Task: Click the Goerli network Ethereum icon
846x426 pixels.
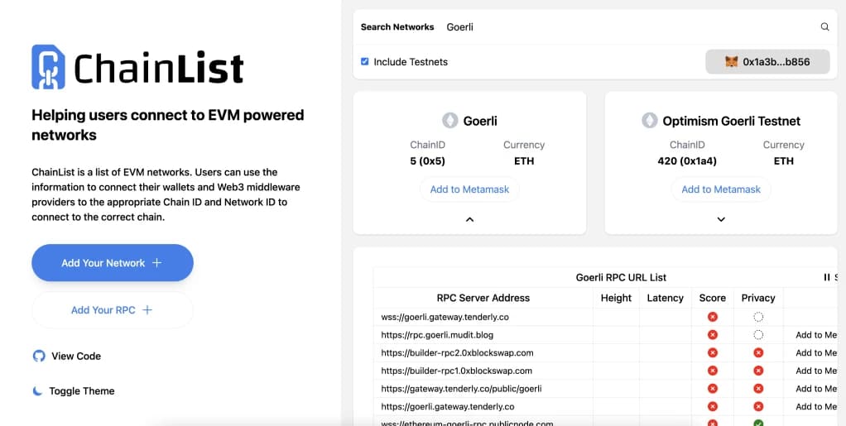Action: coord(450,121)
